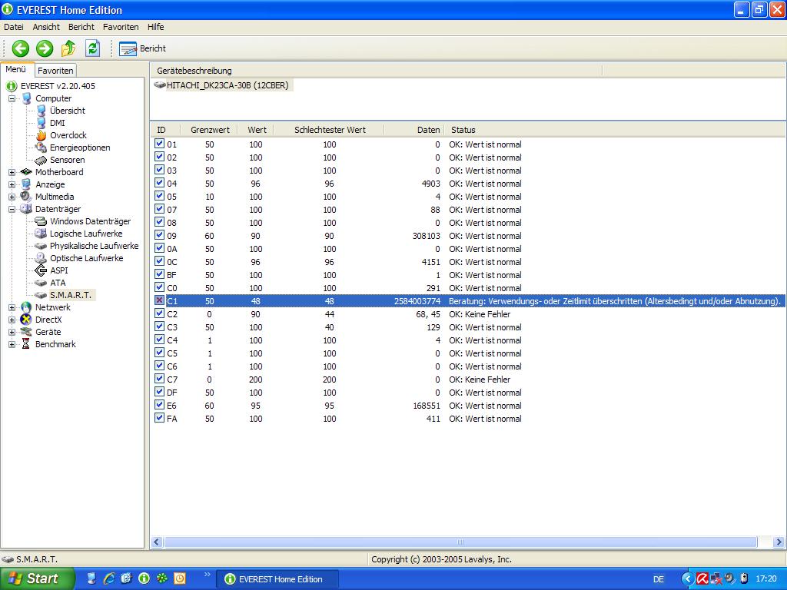Click the green Forward arrow toolbar icon
Image resolution: width=787 pixels, height=590 pixels.
pyautogui.click(x=45, y=48)
